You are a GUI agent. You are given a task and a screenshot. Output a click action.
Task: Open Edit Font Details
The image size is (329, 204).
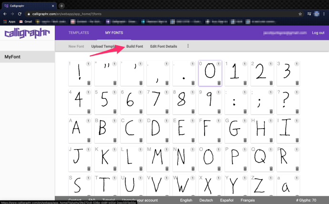click(x=163, y=46)
